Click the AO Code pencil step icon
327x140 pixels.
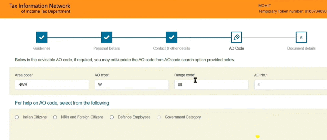(x=236, y=37)
